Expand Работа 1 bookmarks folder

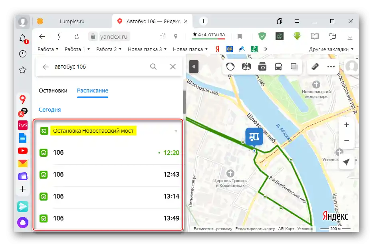(x=77, y=49)
